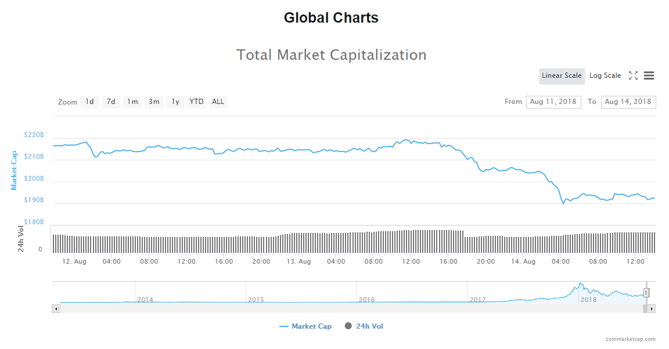
Task: Select Linear Scale
Action: tap(562, 75)
